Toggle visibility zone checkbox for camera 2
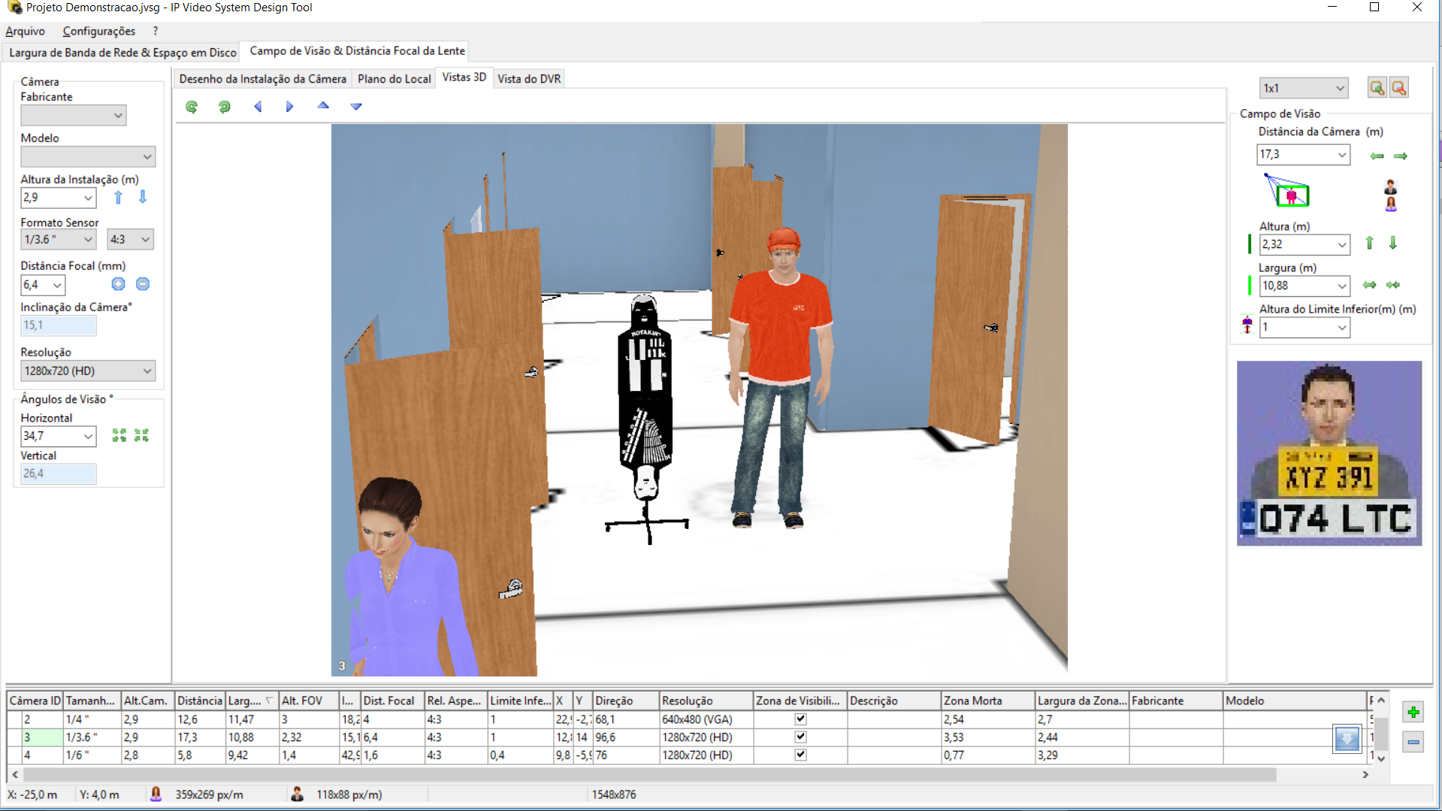 pyautogui.click(x=800, y=719)
